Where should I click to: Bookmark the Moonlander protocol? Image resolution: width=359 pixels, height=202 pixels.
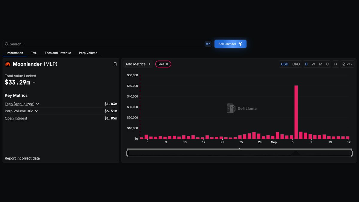point(115,64)
